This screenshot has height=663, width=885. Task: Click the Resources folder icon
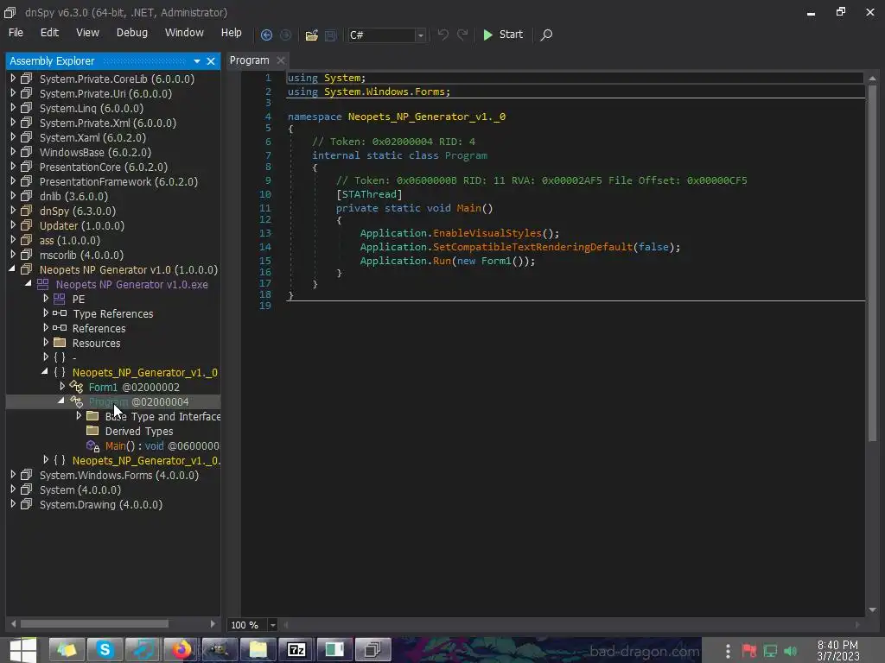(x=60, y=343)
